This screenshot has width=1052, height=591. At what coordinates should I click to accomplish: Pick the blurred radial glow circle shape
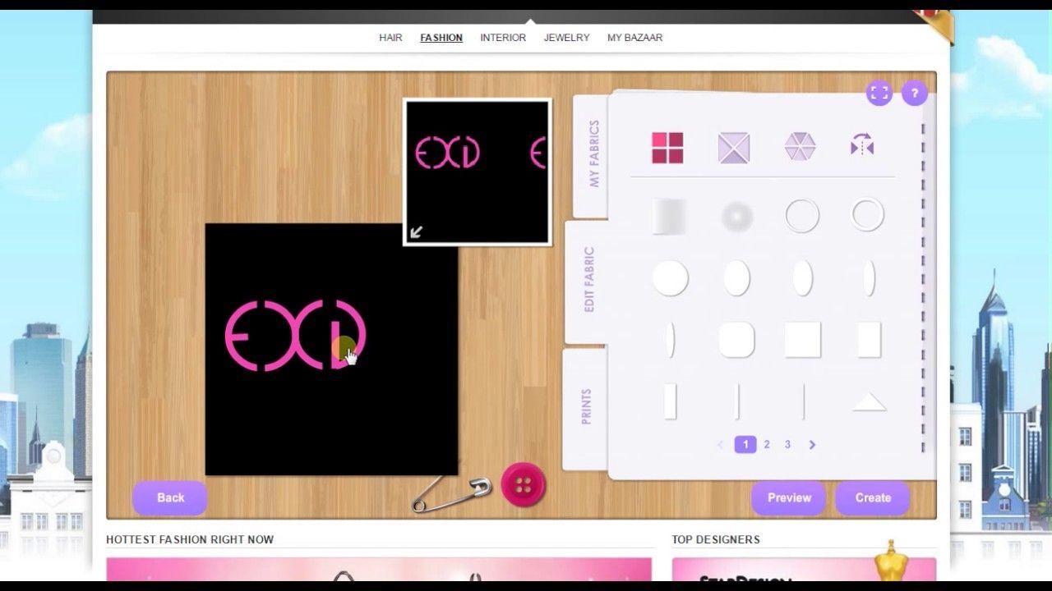[x=737, y=217]
